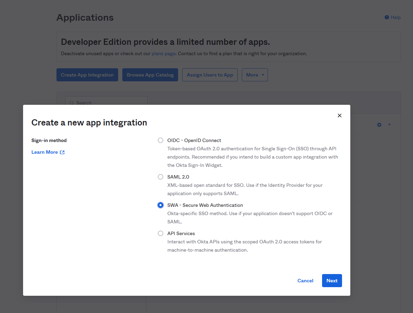Expand the More dropdown

click(x=255, y=75)
